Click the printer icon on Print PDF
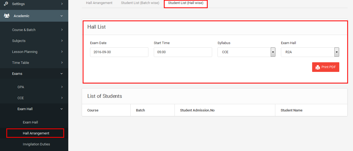 click(x=318, y=67)
